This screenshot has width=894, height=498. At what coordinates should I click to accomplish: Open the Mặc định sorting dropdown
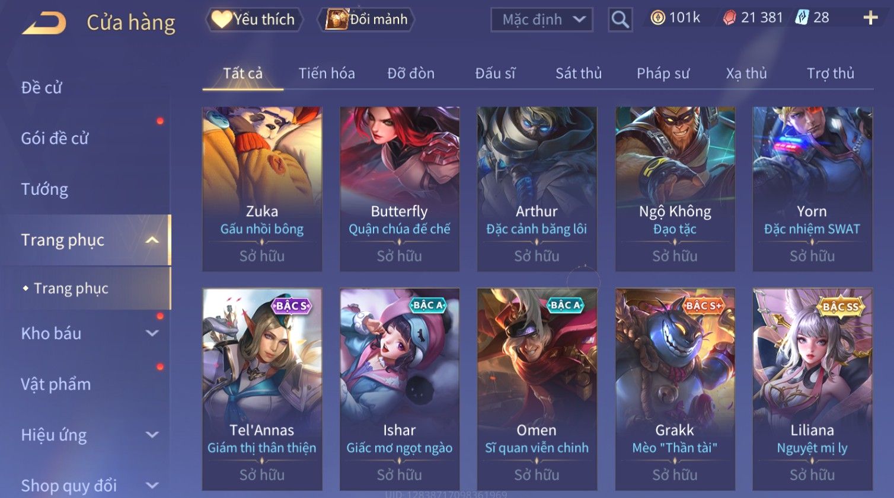542,20
